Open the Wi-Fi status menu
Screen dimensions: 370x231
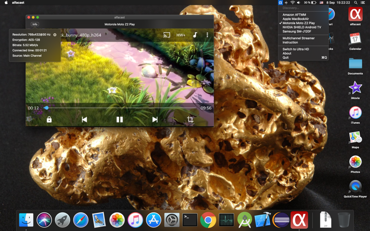coord(292,3)
